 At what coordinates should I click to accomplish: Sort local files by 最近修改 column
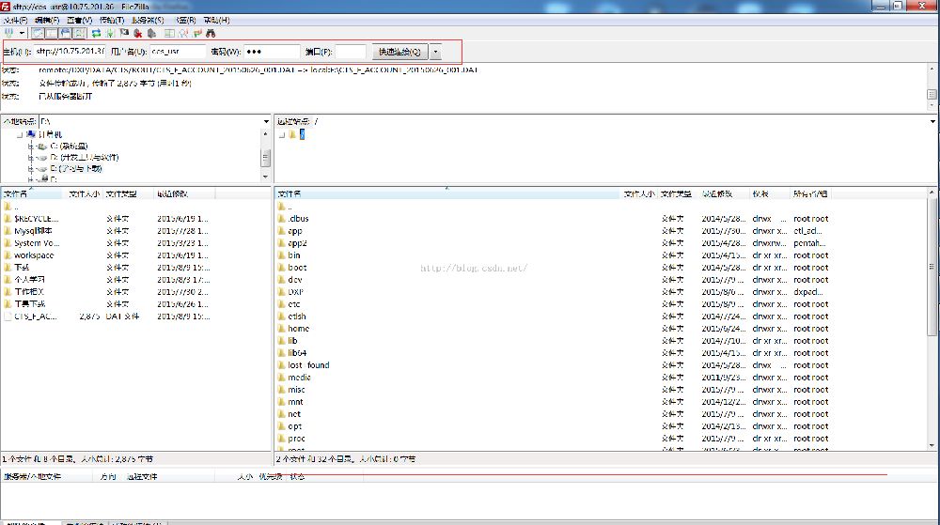coord(184,194)
